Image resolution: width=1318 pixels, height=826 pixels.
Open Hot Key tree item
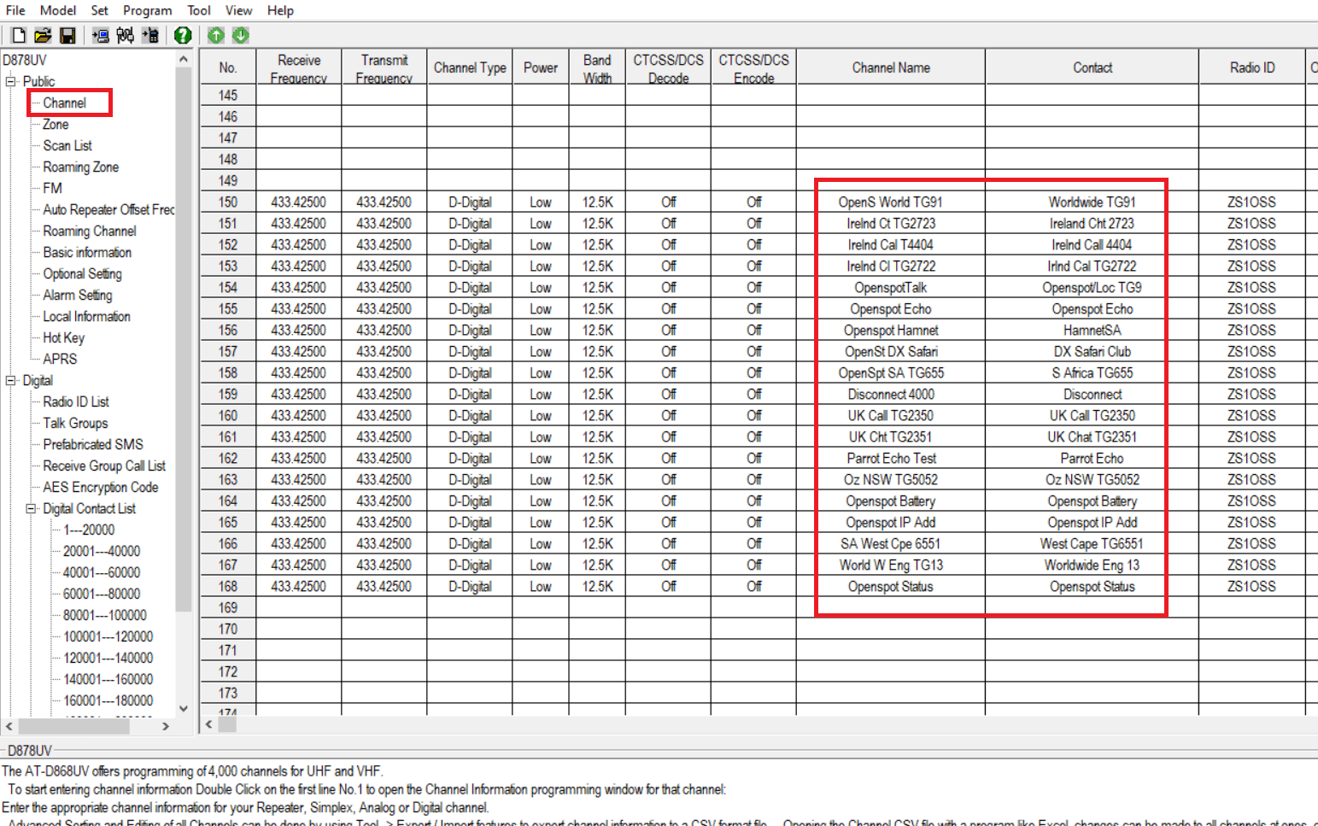point(63,337)
